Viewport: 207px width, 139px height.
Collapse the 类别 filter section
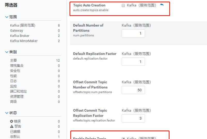click(7, 52)
